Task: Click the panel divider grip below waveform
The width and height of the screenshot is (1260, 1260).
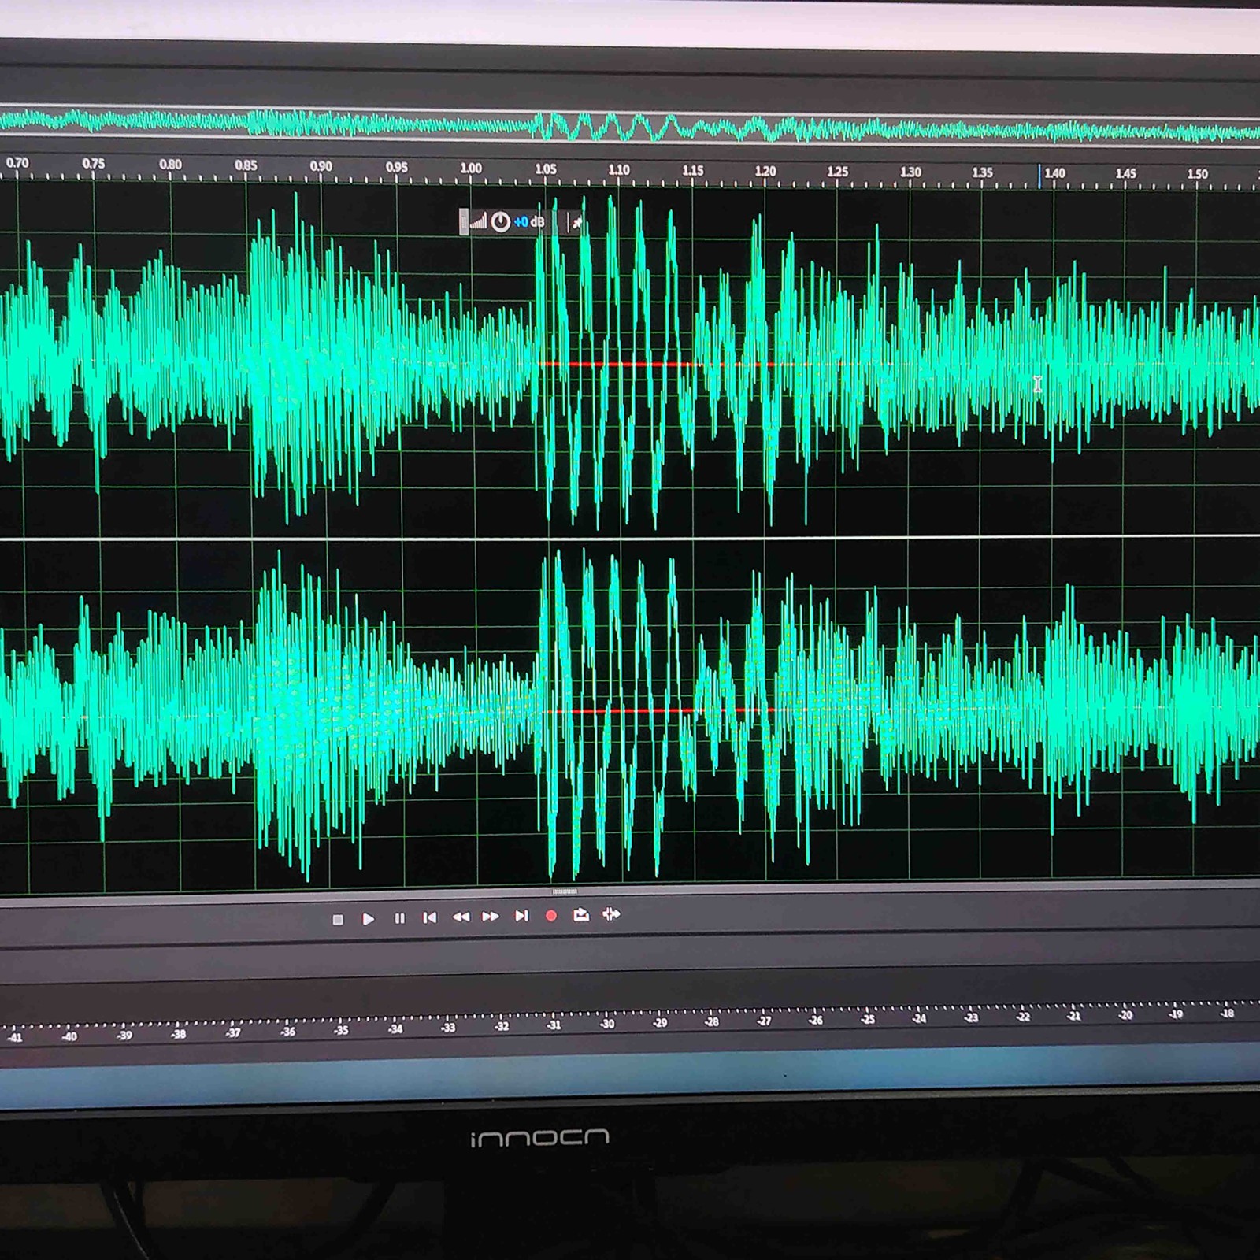Action: coord(565,891)
